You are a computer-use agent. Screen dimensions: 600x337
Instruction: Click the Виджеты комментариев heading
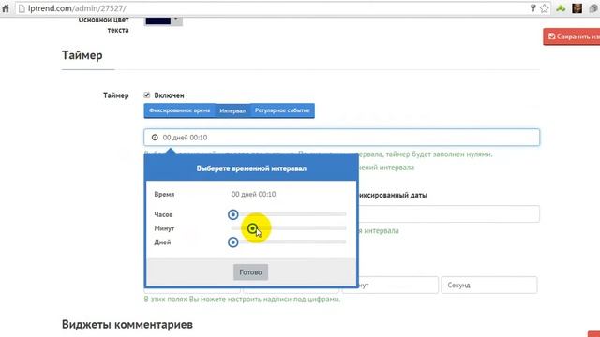click(127, 325)
